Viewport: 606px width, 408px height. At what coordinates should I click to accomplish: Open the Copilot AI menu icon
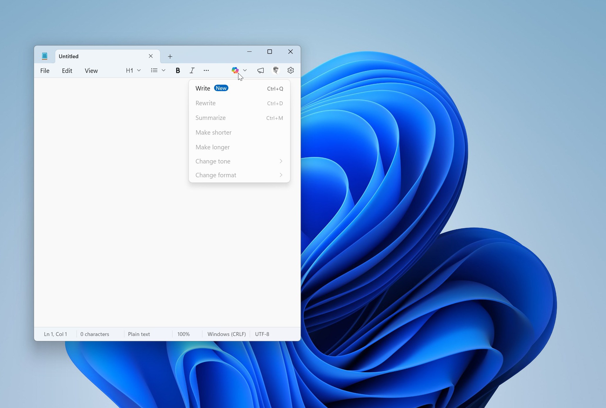coord(235,70)
